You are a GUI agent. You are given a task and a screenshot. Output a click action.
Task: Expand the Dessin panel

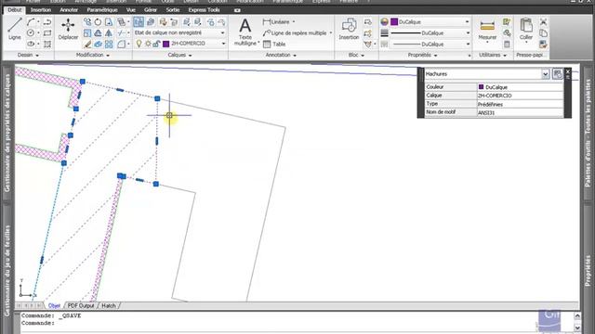[28, 55]
